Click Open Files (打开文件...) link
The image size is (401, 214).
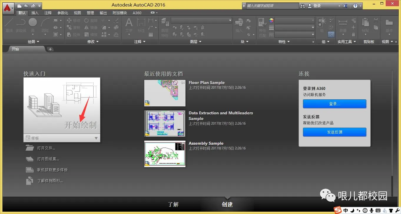pos(46,148)
